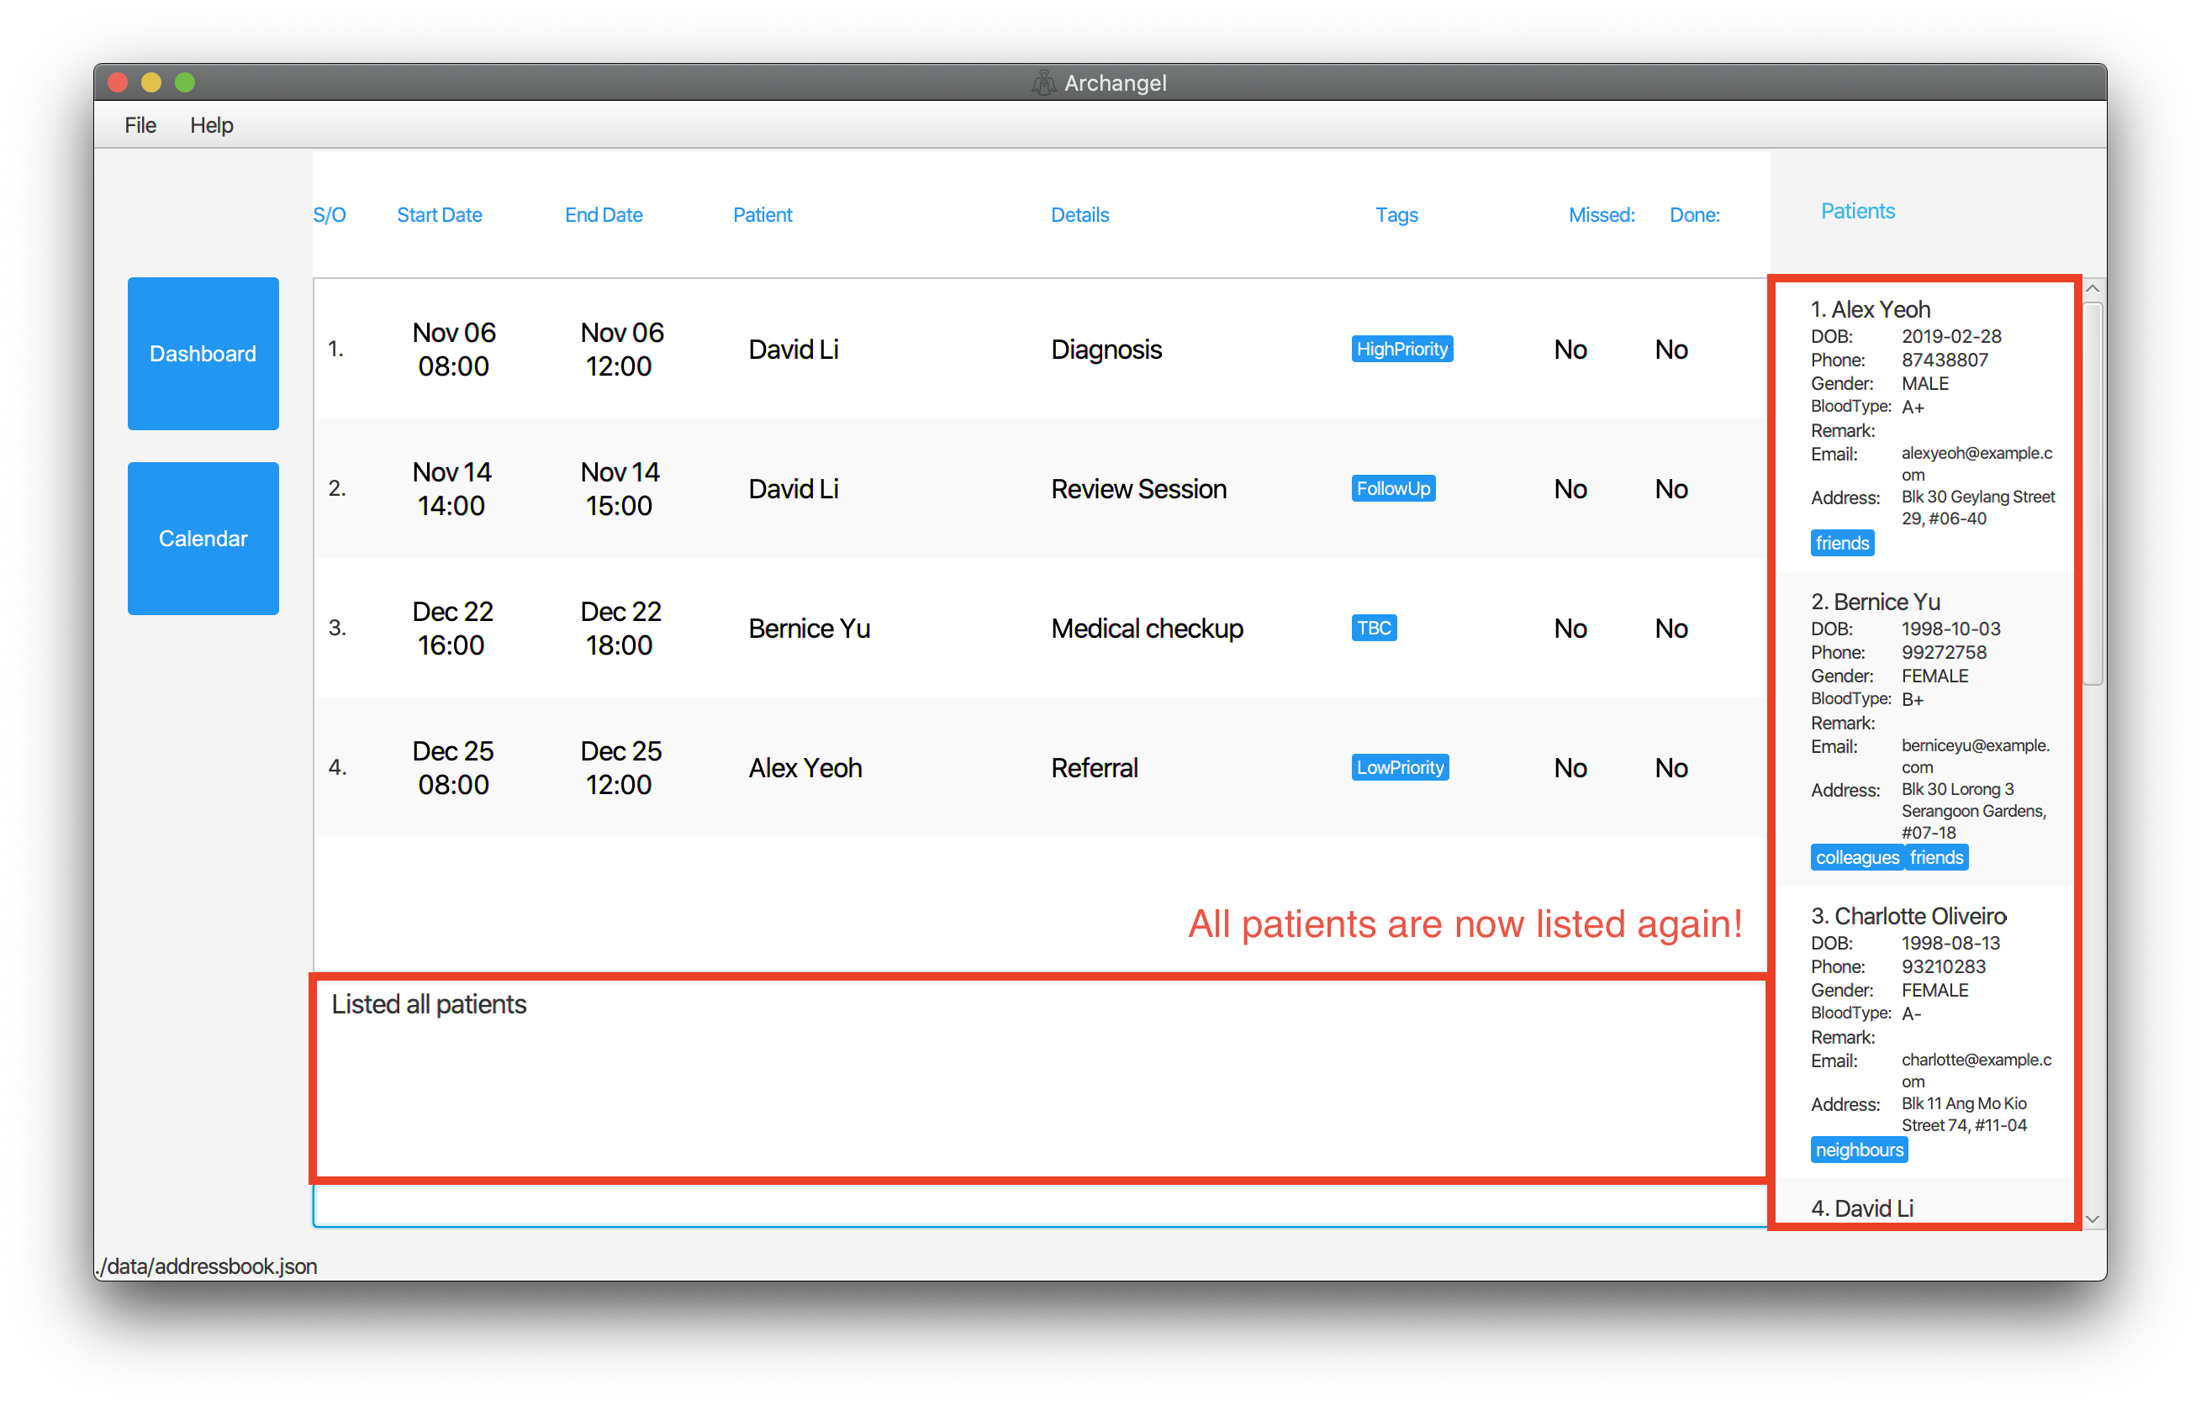Click the 'Details' column header
The height and width of the screenshot is (1405, 2201).
pos(1079,216)
